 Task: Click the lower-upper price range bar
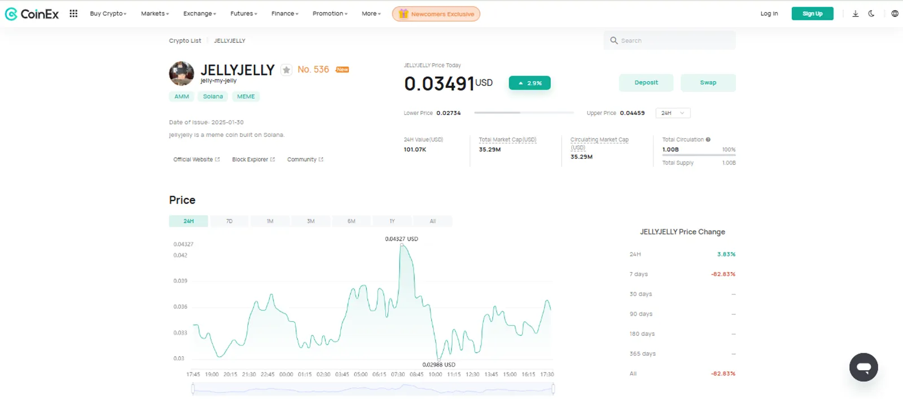[524, 113]
